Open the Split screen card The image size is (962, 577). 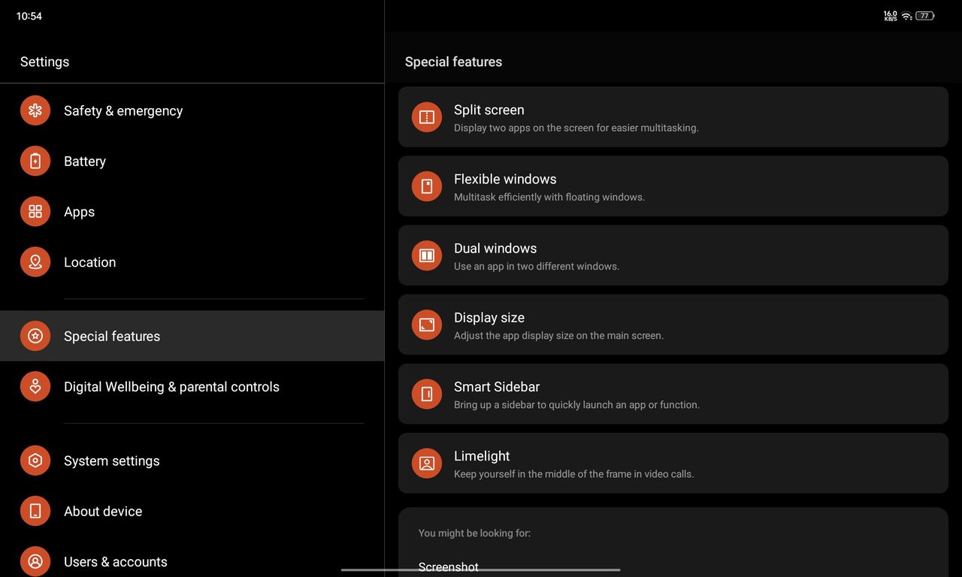(673, 117)
